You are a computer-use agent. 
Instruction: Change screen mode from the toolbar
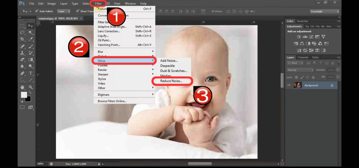tap(31, 107)
